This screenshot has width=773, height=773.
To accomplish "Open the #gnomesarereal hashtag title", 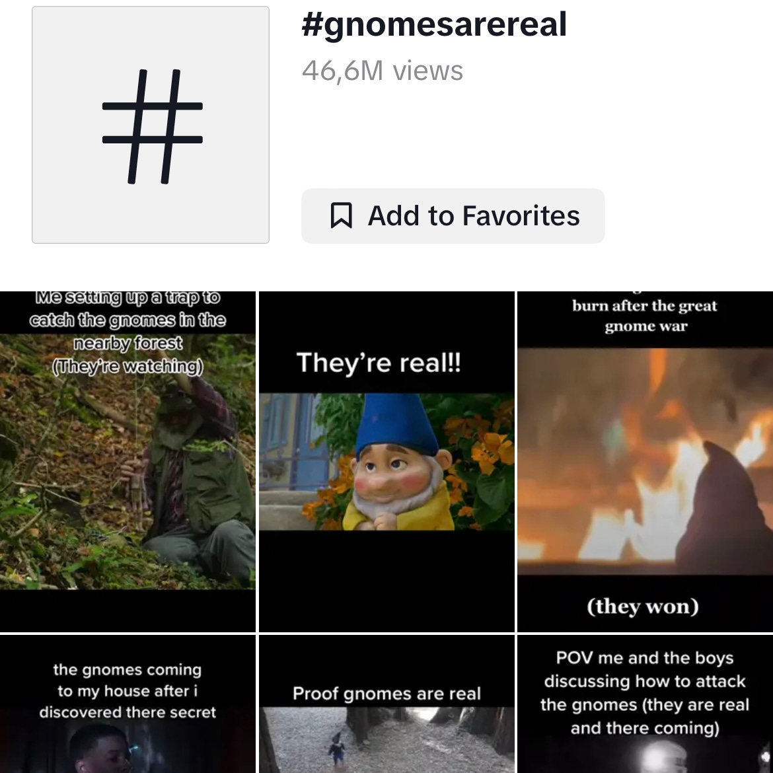I will (434, 24).
